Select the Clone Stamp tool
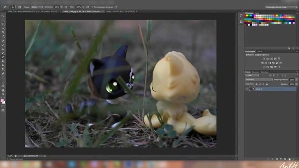Image resolution: width=299 pixels, height=168 pixels. (3, 49)
